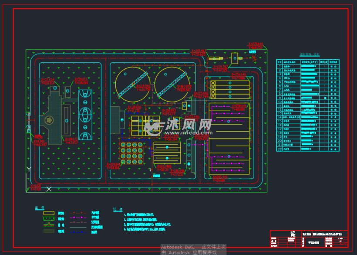357x255 pixels.
Task: Select the grid of twelve small circular tanks
Action: click(x=132, y=152)
